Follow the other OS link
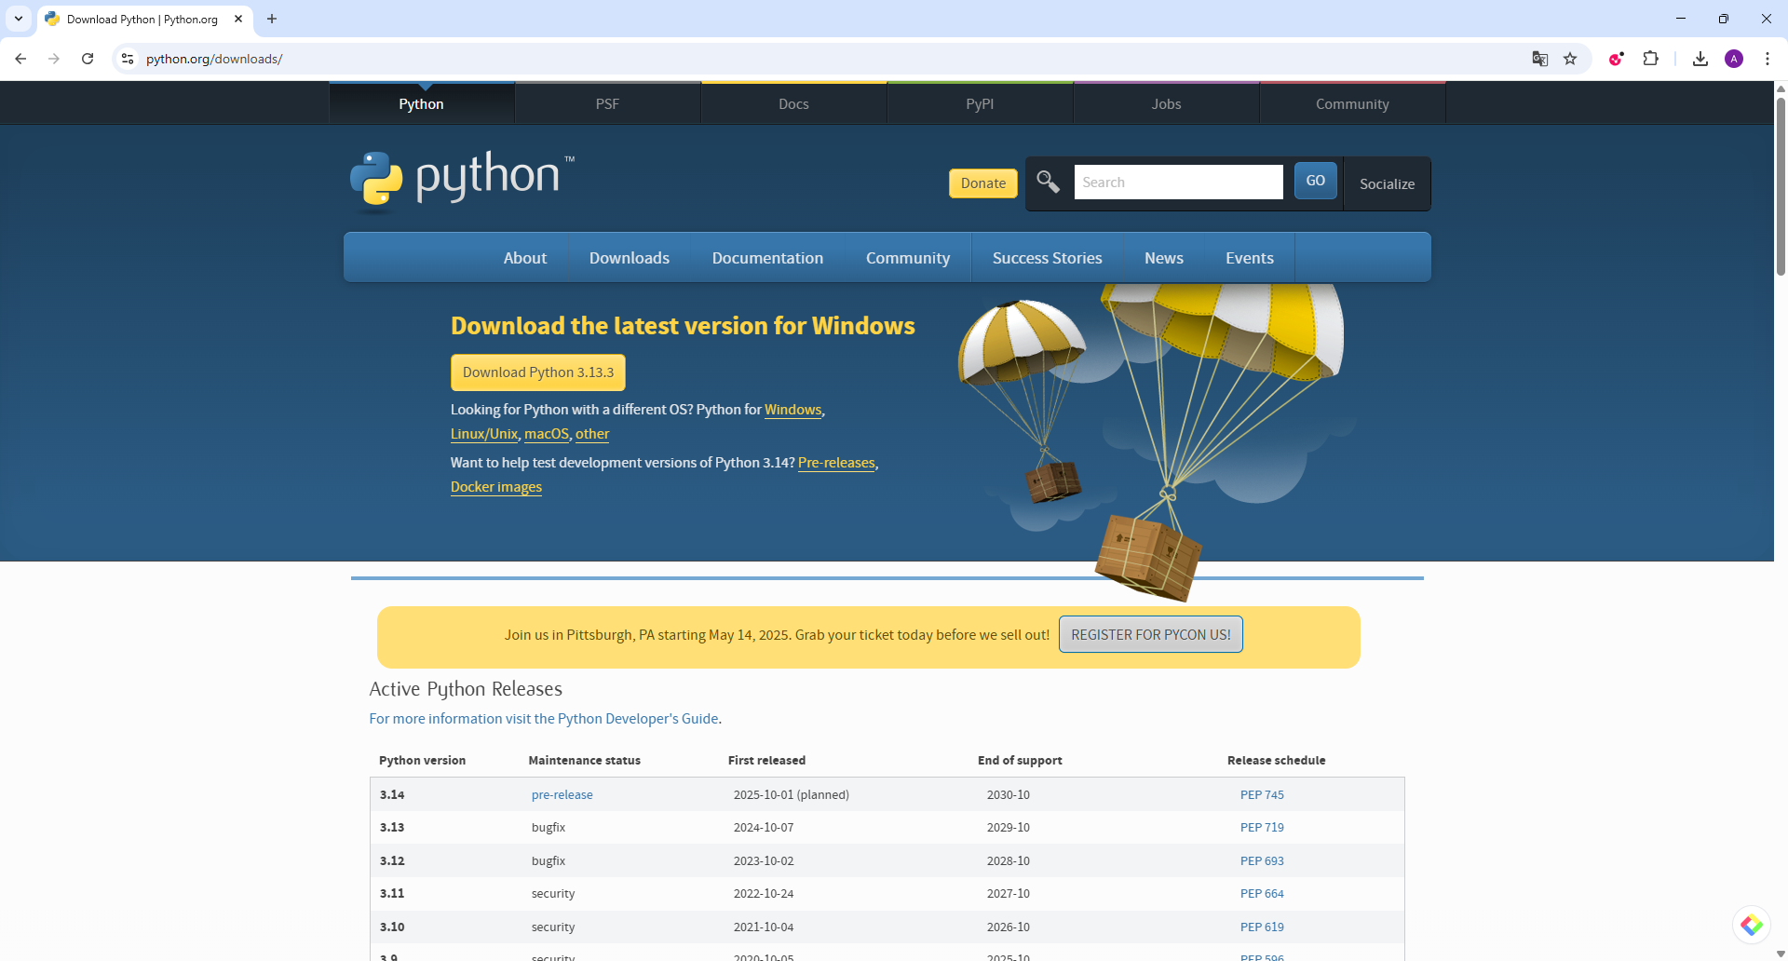 [592, 434]
